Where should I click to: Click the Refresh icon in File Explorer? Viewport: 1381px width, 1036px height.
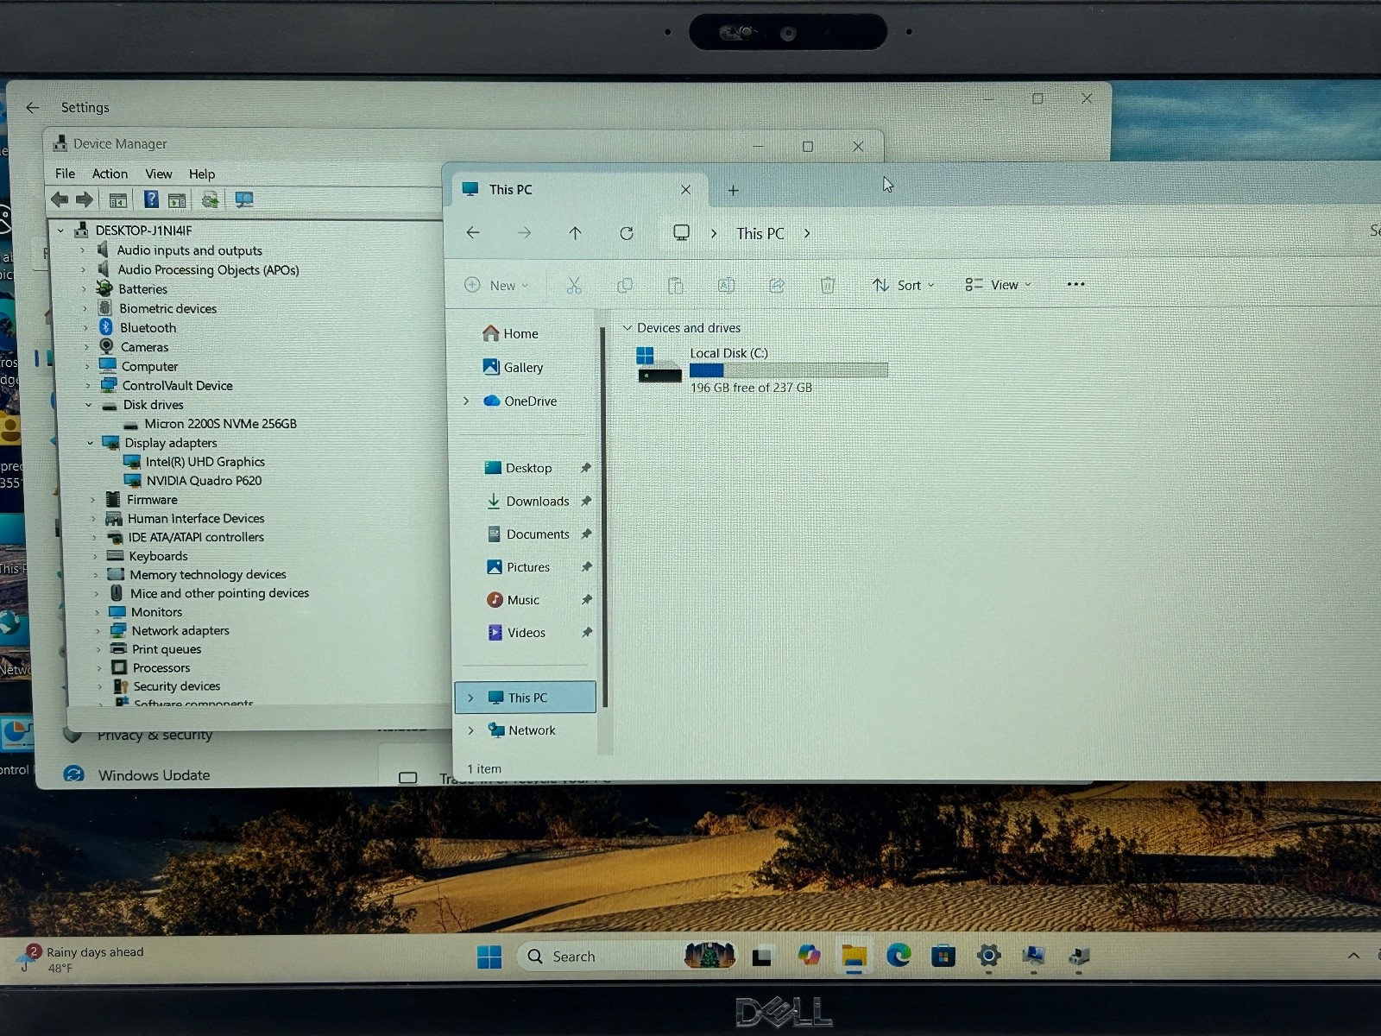click(x=627, y=233)
